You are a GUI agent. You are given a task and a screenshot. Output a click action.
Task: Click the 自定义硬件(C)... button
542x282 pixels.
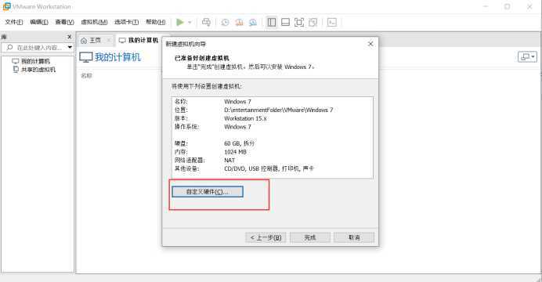[208, 192]
